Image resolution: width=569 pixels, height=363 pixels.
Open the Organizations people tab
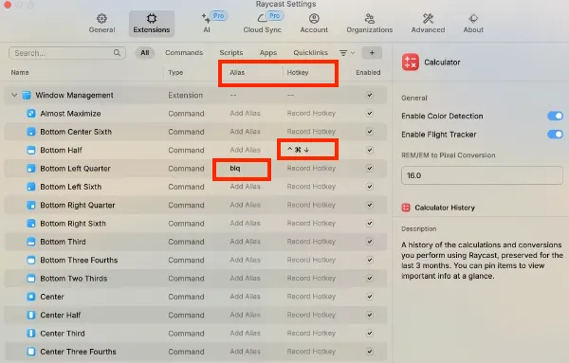tap(370, 24)
